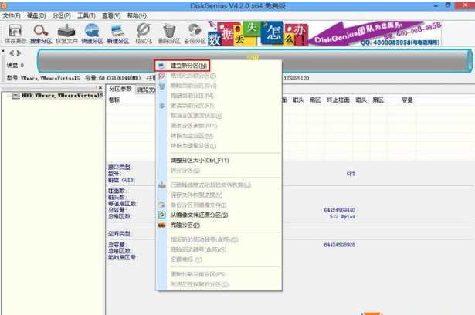Open the 文件(F) menu
The width and height of the screenshot is (475, 315).
tap(11, 15)
